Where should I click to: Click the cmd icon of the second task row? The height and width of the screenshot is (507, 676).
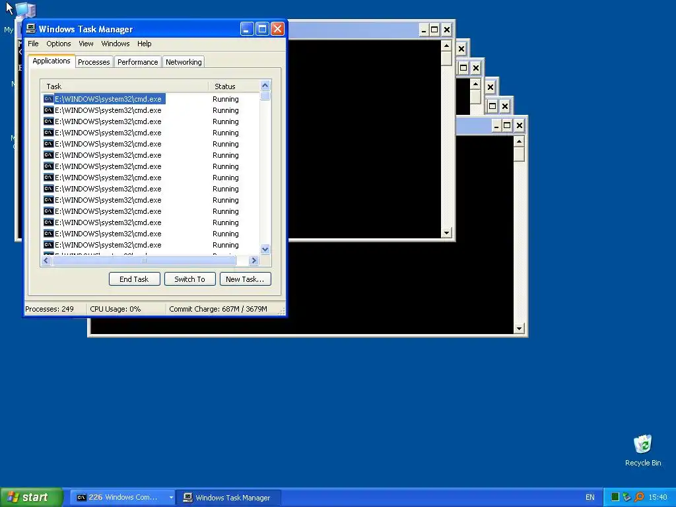click(x=49, y=110)
